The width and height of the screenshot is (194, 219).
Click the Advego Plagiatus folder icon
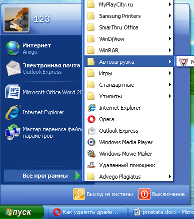[91, 177]
